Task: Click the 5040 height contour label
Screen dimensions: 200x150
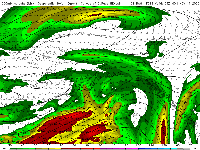Action: [x=111, y=17]
